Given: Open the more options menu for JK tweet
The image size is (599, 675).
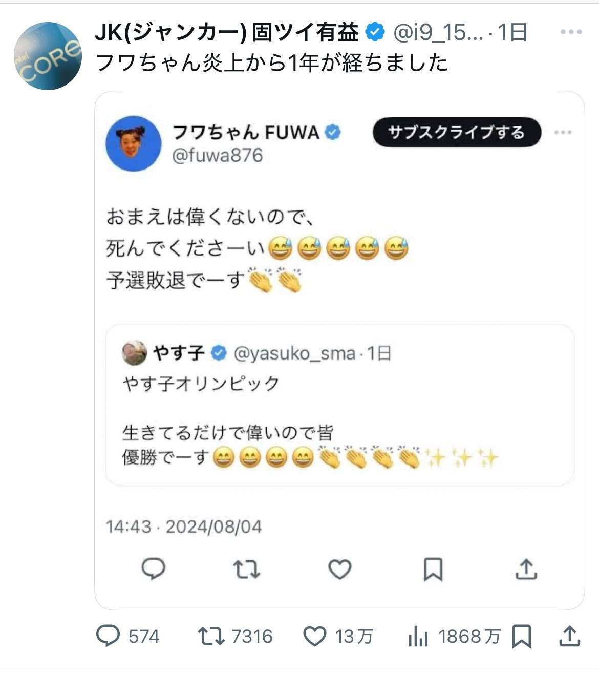Looking at the screenshot, I should coord(571,32).
